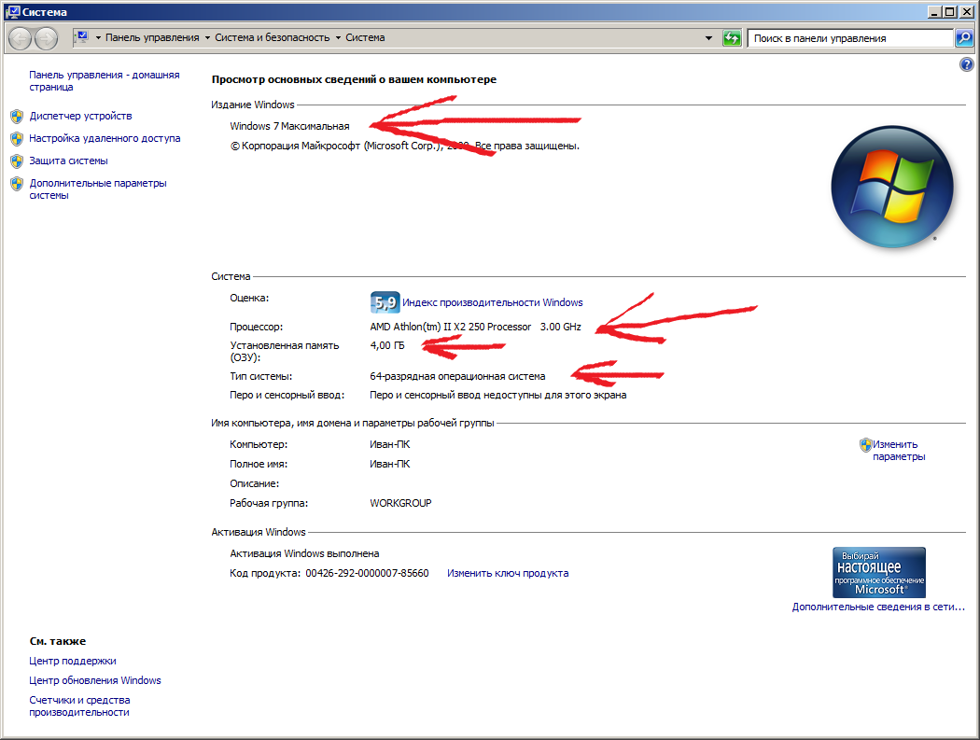Click the search magnifier icon
Screen dimensions: 980x740
964,38
